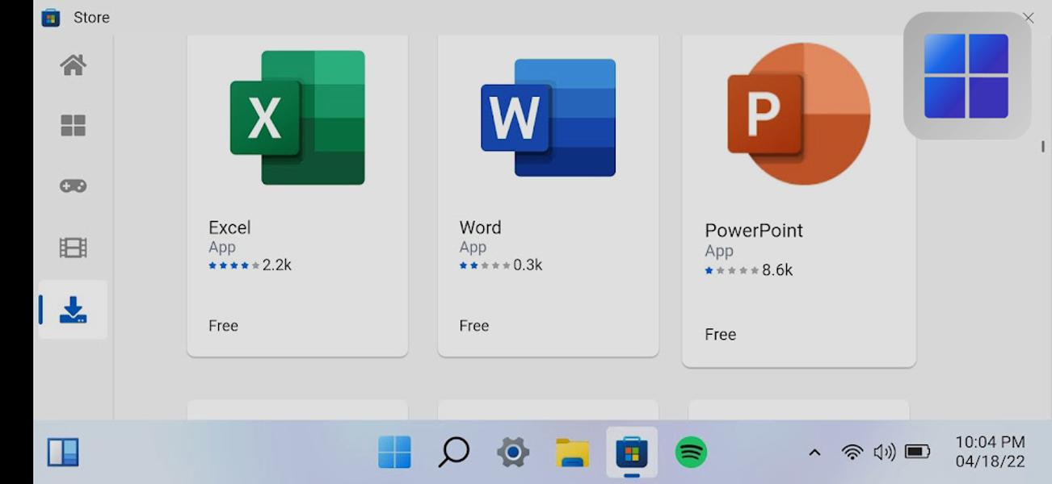Click the Excel app icon image
Viewport: 1052px width, 484px height.
[x=297, y=118]
